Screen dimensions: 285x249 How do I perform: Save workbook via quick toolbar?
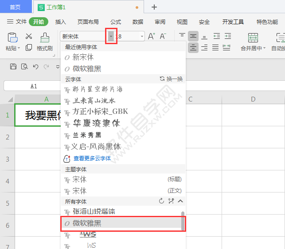coord(13,67)
